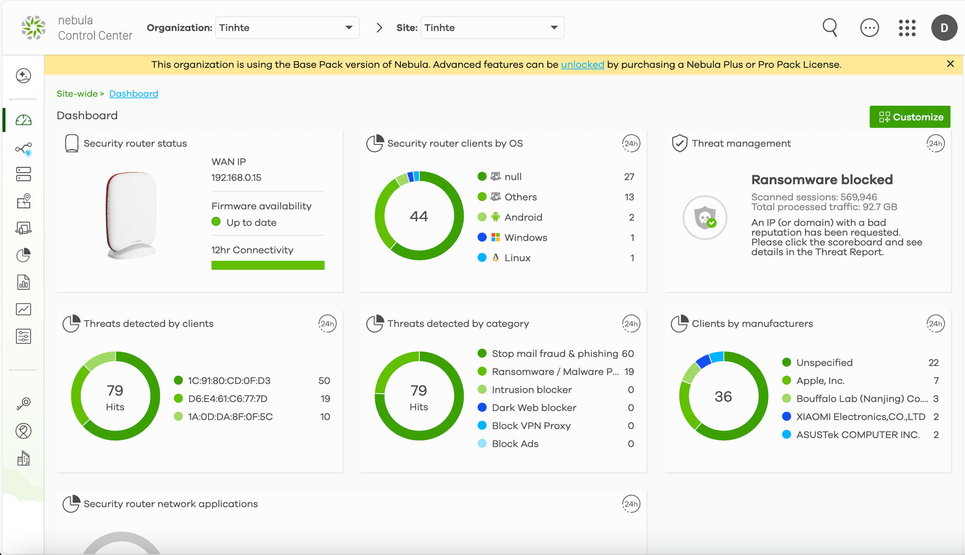Open the map and floor plans sidebar icon
965x555 pixels.
[24, 201]
